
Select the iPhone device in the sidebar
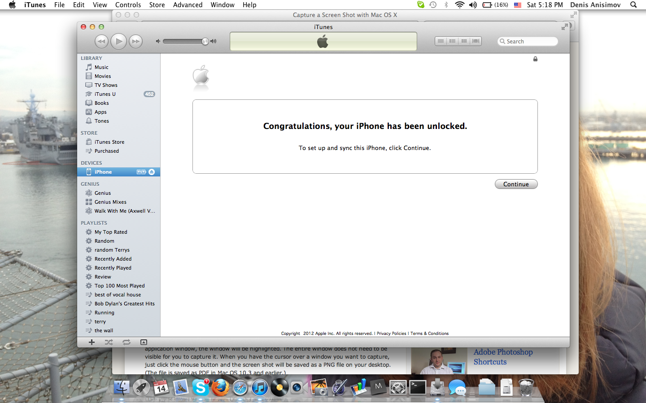click(118, 172)
